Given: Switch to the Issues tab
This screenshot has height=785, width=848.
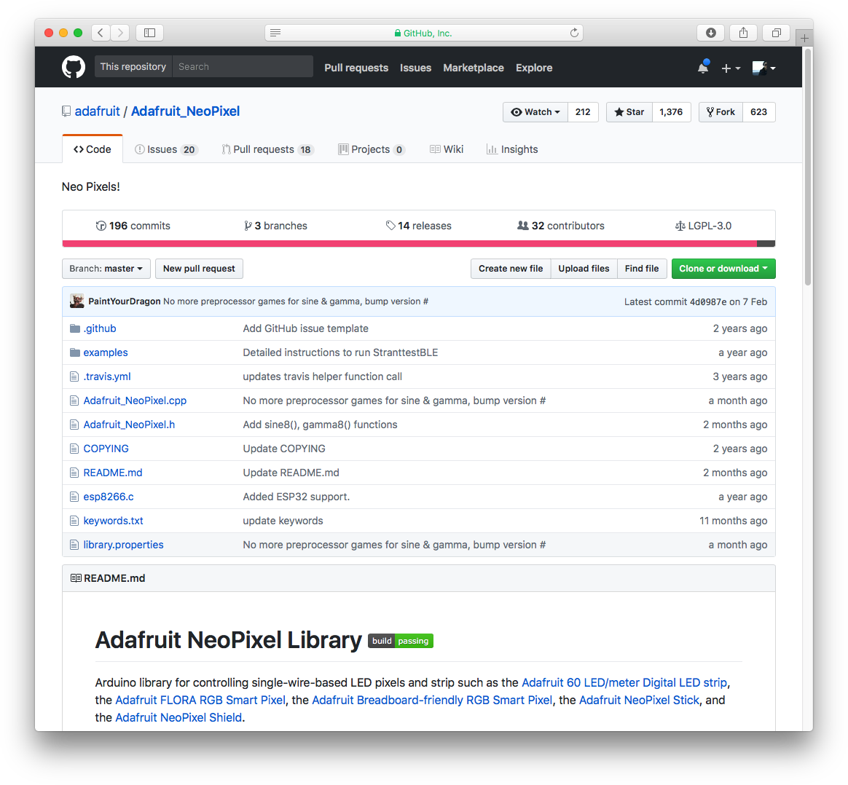Looking at the screenshot, I should point(165,149).
